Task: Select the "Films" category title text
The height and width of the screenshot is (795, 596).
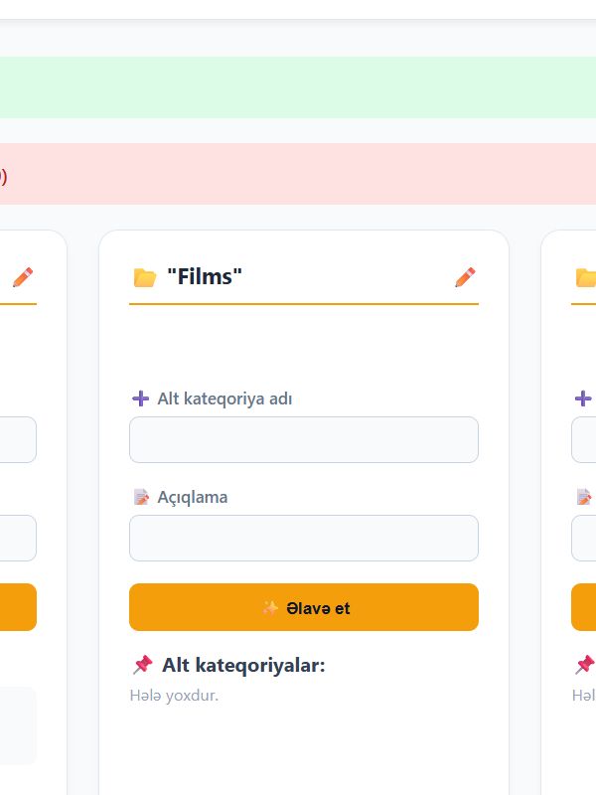Action: (205, 277)
